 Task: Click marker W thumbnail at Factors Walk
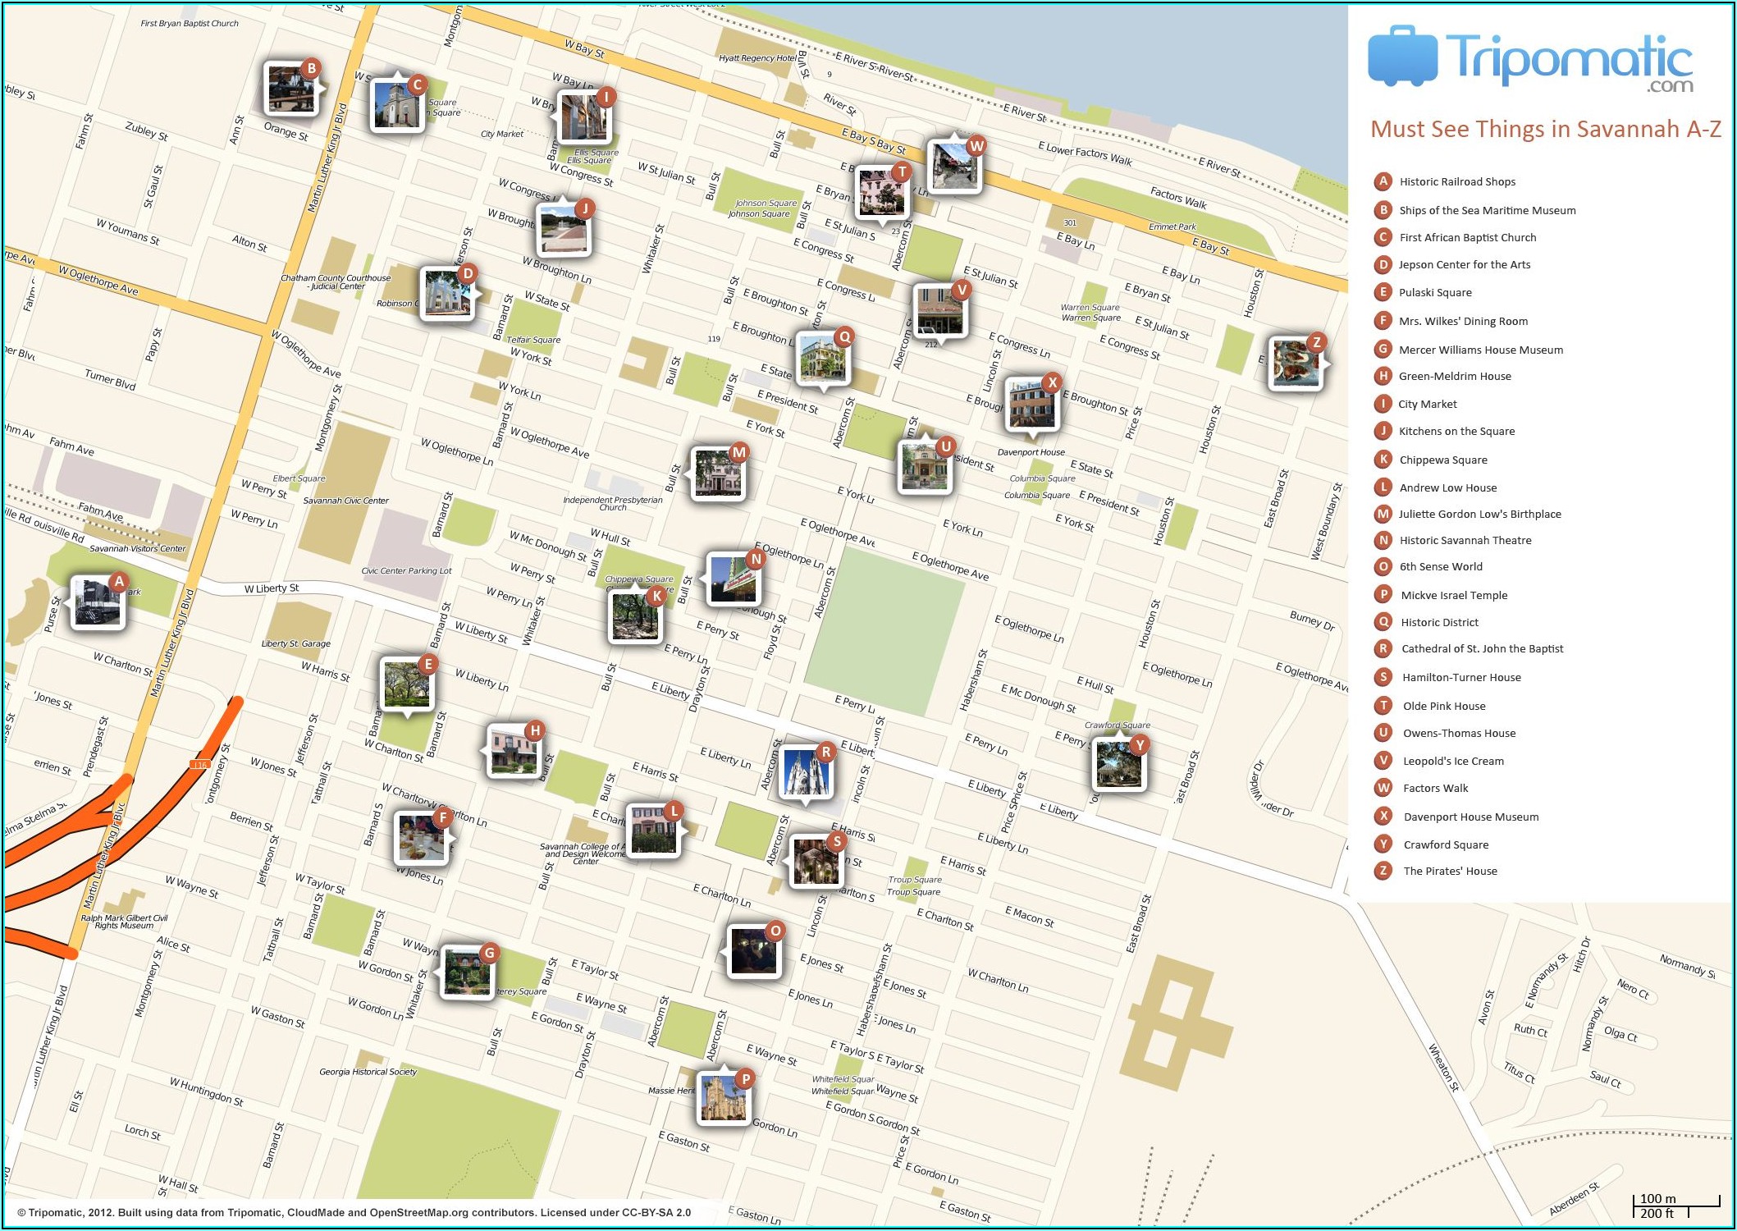[954, 166]
